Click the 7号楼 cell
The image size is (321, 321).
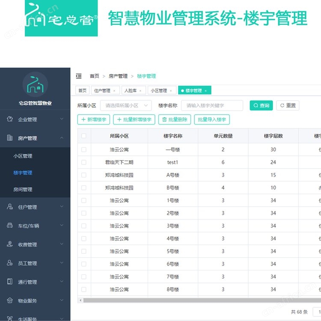click(x=173, y=277)
